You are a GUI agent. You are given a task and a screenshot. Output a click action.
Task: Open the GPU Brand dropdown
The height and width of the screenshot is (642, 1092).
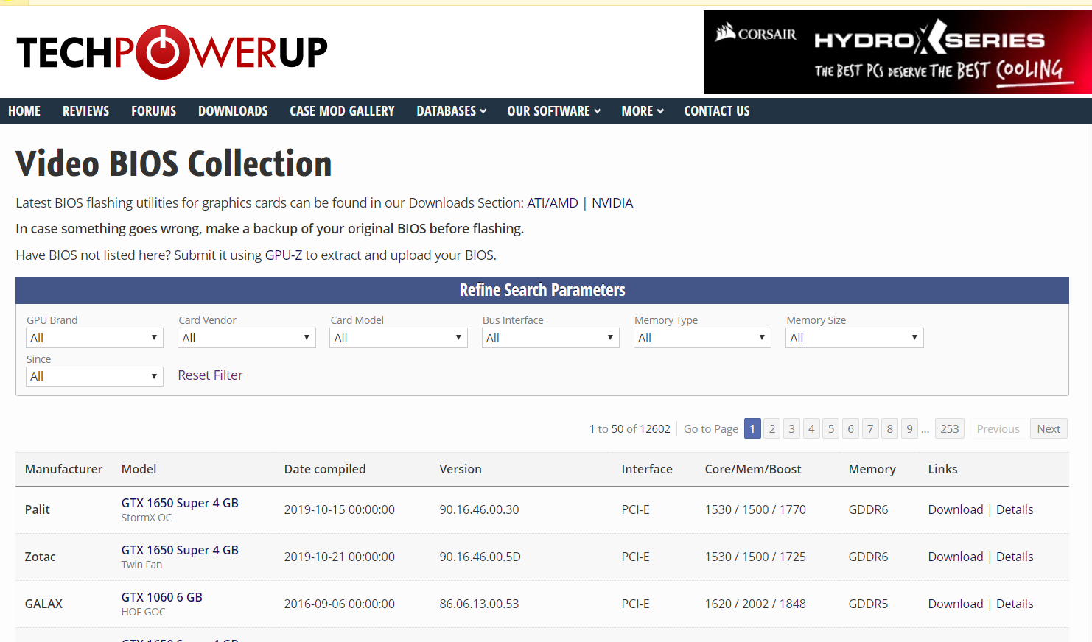(x=94, y=338)
